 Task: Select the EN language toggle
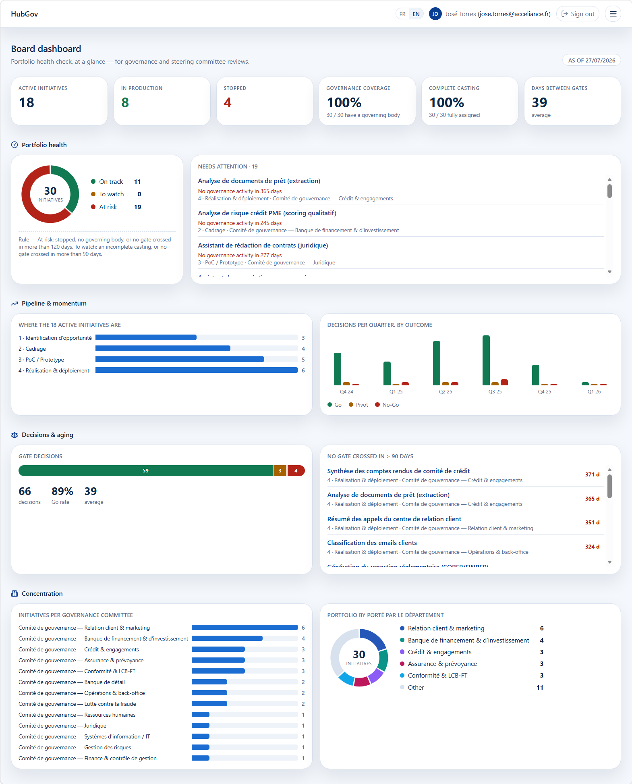[x=416, y=14]
